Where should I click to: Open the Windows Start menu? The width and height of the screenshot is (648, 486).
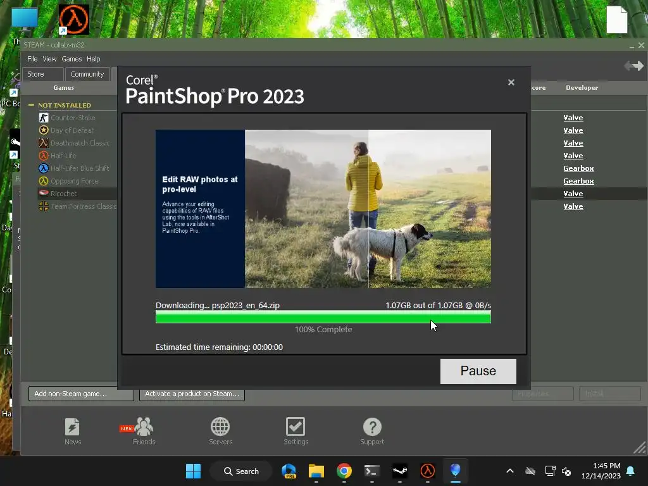pos(193,471)
